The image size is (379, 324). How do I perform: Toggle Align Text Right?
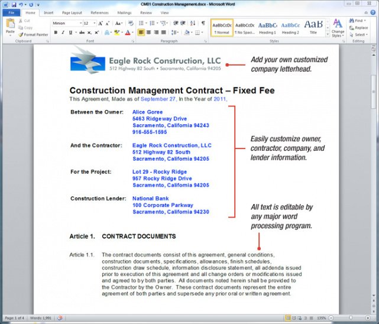click(156, 33)
